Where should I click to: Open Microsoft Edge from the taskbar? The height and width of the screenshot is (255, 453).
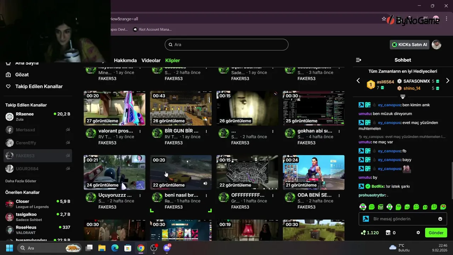(x=115, y=248)
